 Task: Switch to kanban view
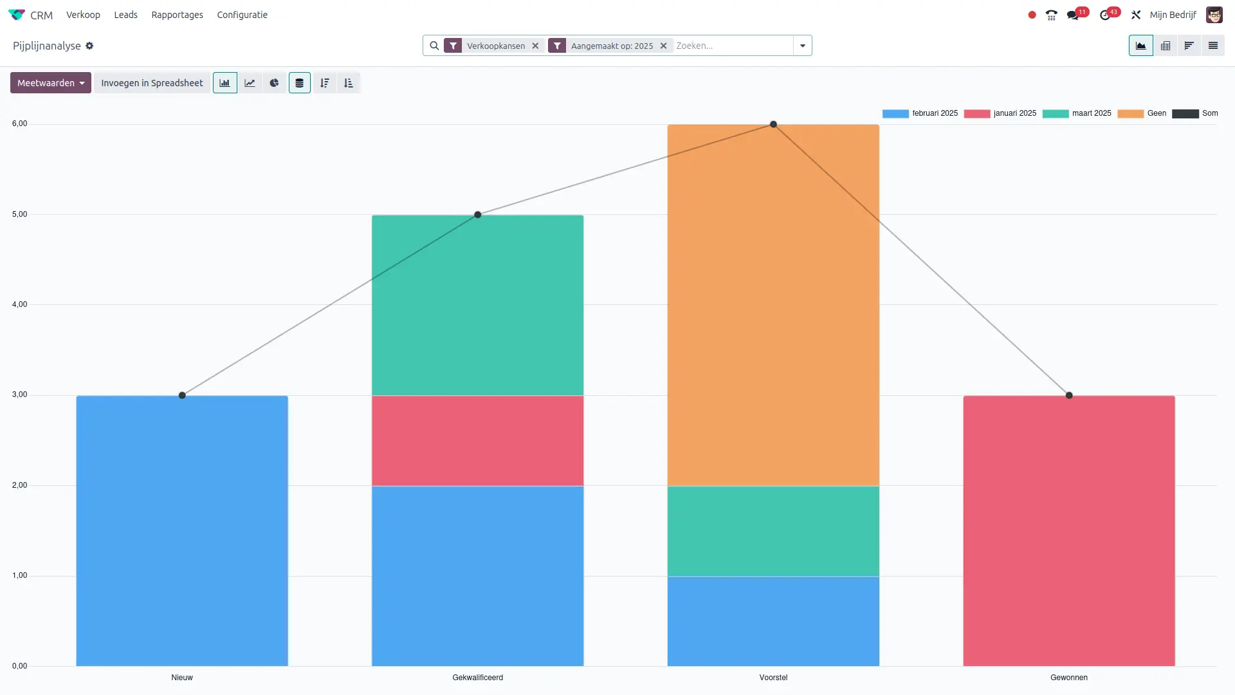(1189, 46)
